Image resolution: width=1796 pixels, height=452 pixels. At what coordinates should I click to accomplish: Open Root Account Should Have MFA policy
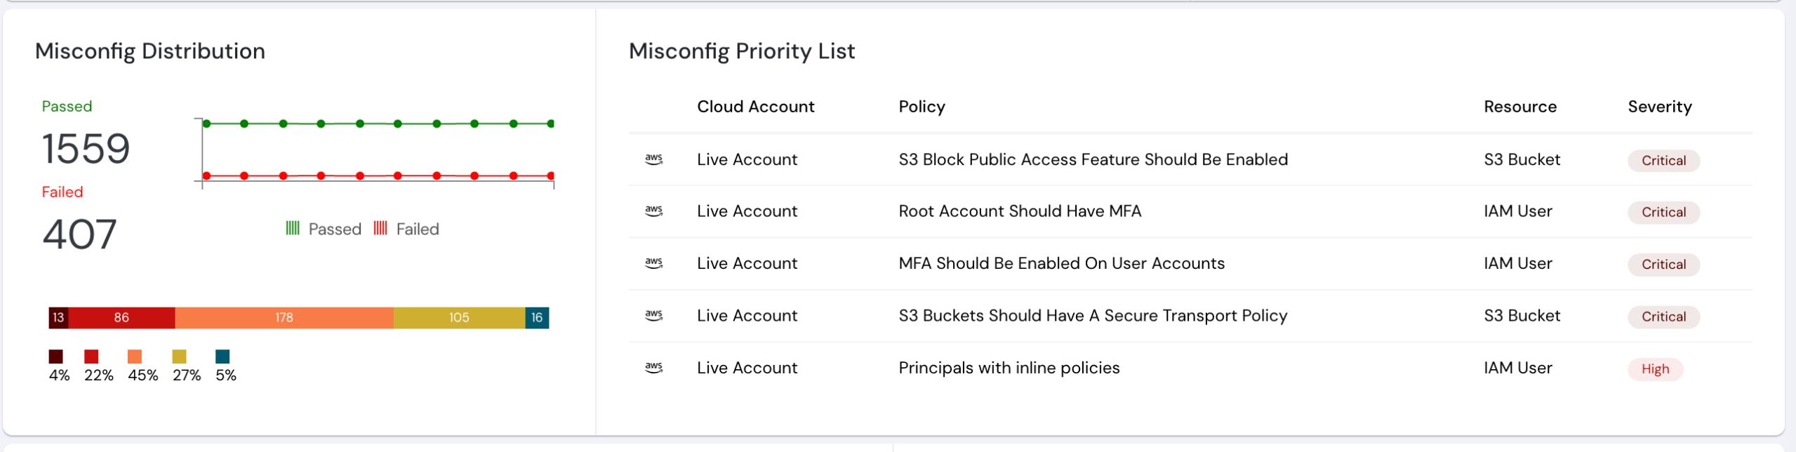click(x=1020, y=211)
